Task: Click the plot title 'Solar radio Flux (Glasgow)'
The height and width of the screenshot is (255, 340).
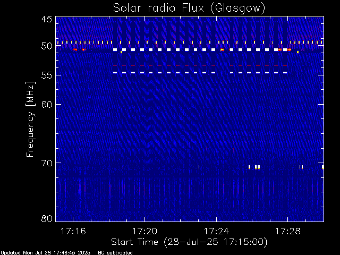Action: pyautogui.click(x=189, y=8)
